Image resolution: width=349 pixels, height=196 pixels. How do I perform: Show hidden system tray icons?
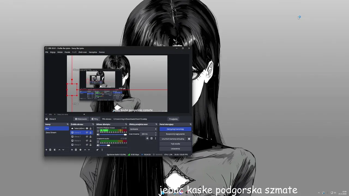tap(319, 193)
